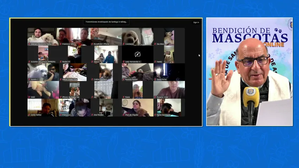
Task: Click the paw prints icon in banner
Action: coord(278,31)
